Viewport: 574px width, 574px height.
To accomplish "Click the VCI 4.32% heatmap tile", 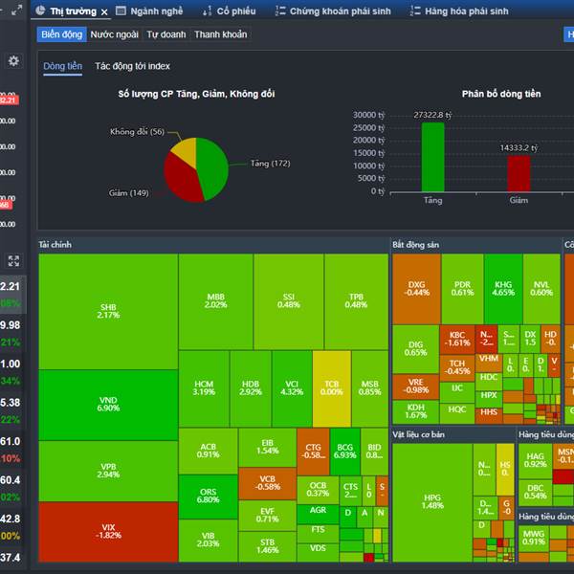I will pos(292,388).
